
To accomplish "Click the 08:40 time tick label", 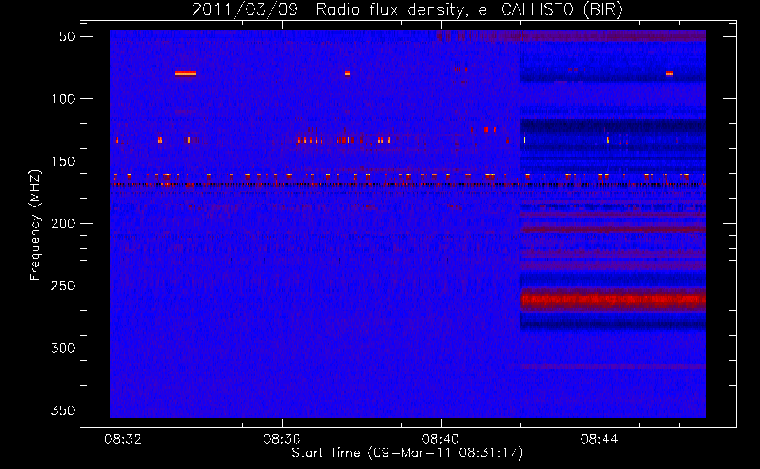I will click(x=441, y=439).
